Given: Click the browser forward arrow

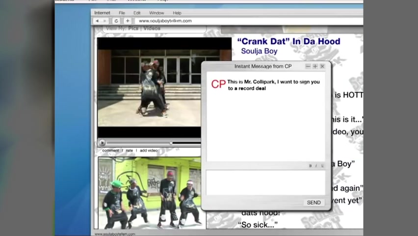Looking at the screenshot, I should tap(105, 21).
